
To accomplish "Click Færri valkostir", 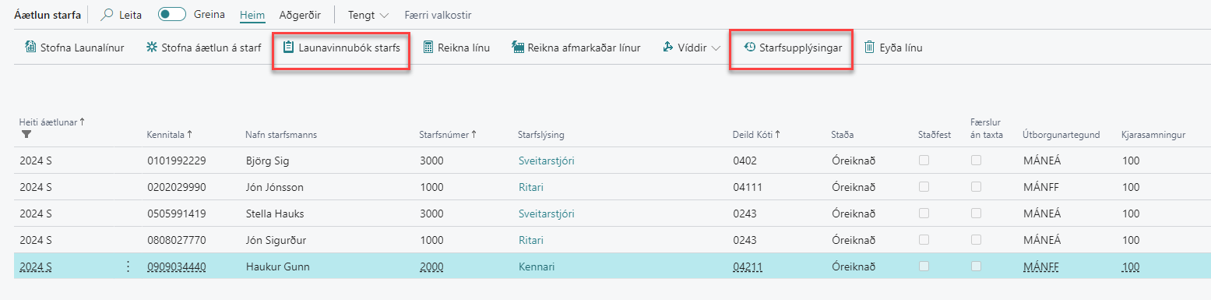I will point(438,15).
